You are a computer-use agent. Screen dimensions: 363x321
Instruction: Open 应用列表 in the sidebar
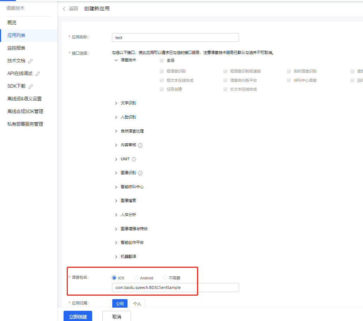(x=29, y=35)
